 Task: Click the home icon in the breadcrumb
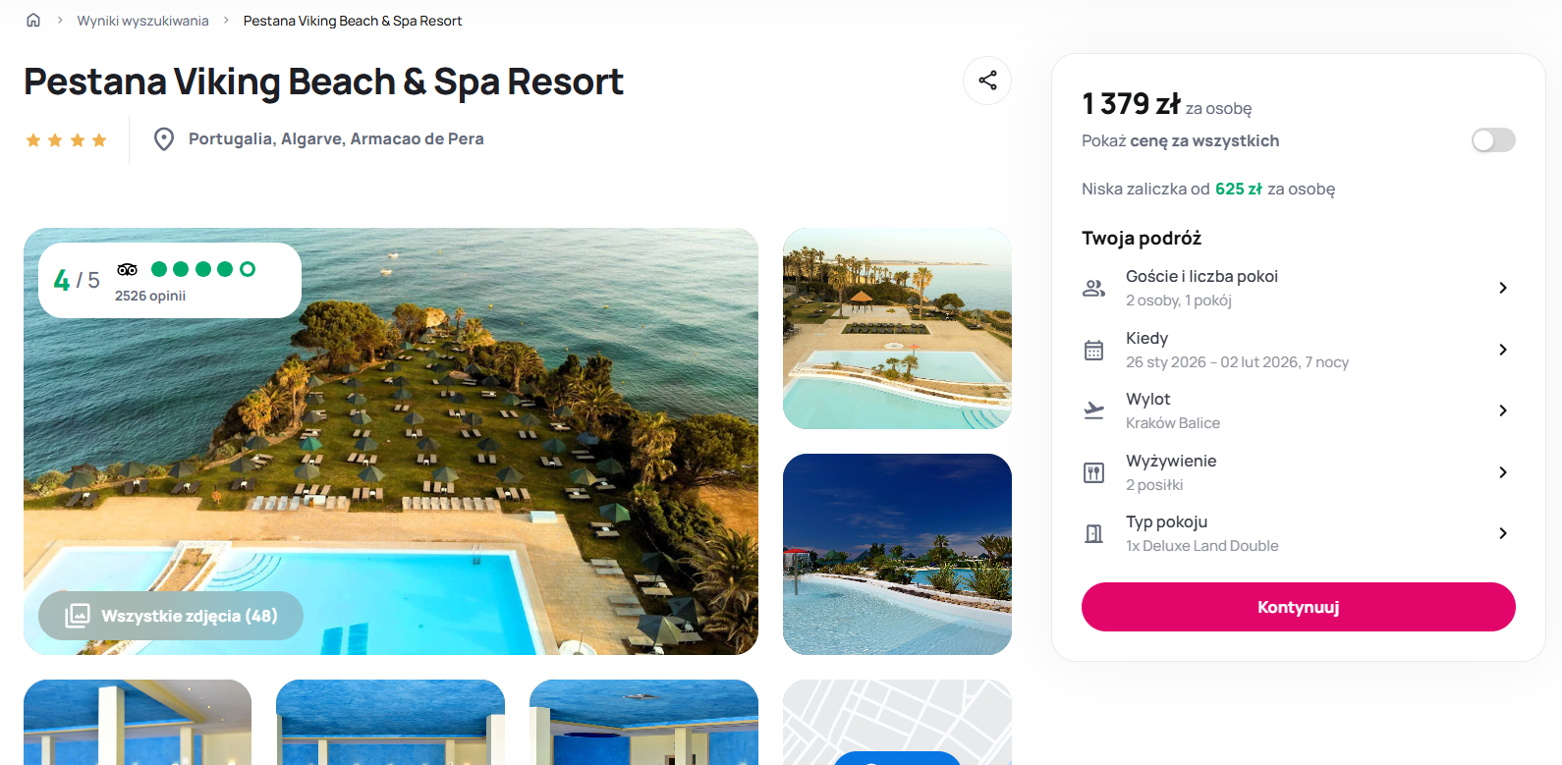point(33,20)
